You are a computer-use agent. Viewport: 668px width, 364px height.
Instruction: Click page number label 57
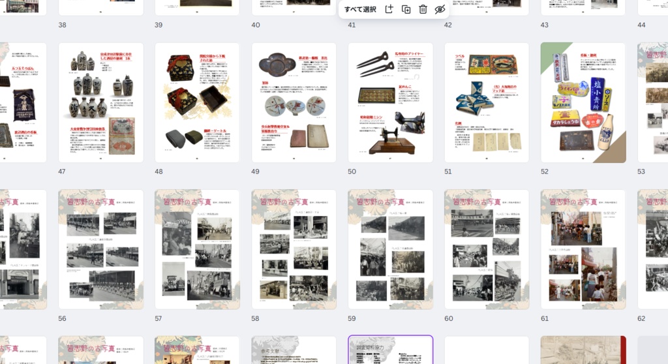(159, 318)
